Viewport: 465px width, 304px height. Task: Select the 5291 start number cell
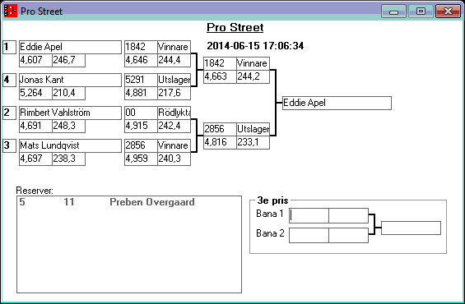(x=141, y=80)
